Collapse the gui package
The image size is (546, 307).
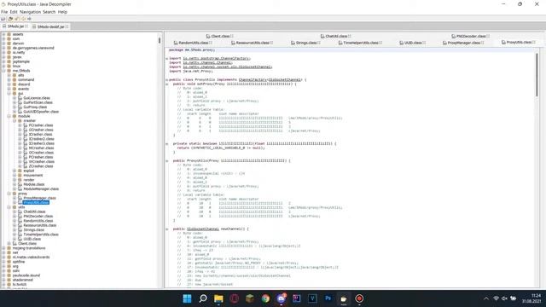point(9,94)
